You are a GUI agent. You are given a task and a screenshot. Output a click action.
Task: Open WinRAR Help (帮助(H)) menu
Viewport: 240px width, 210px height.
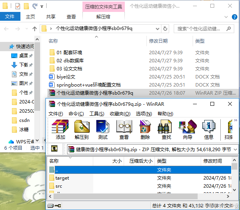click(165, 114)
